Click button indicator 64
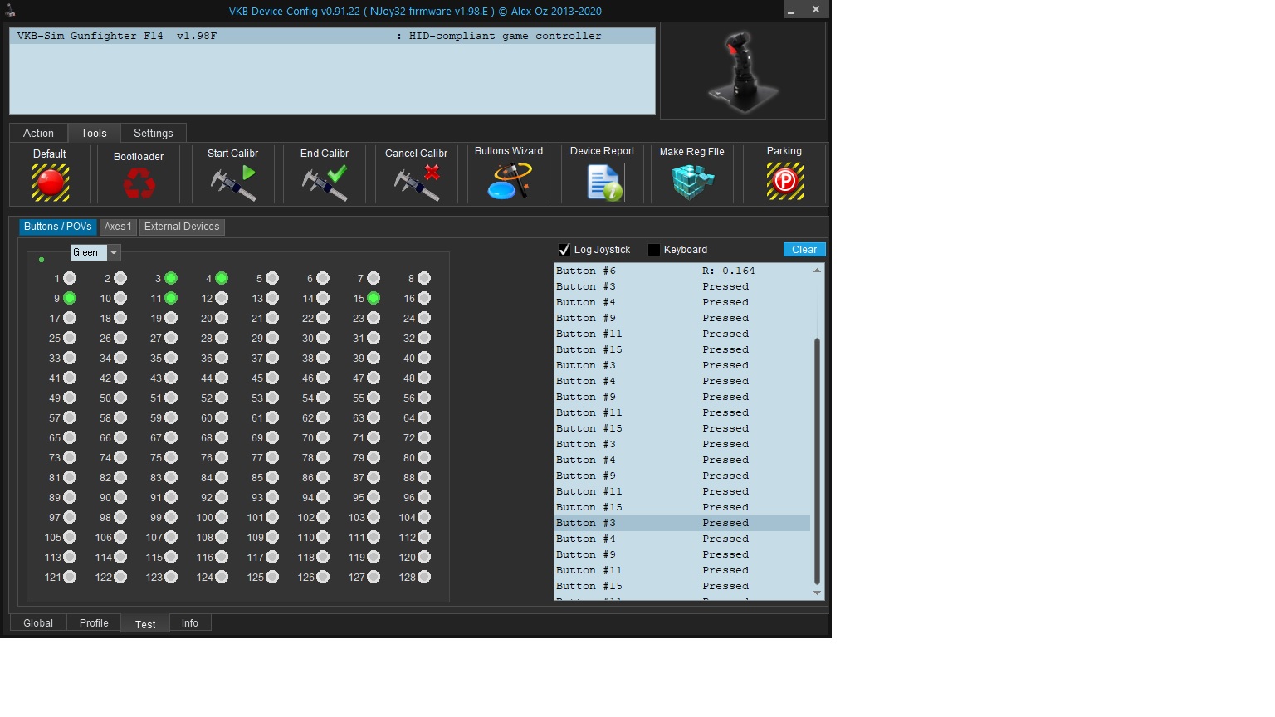 (424, 417)
